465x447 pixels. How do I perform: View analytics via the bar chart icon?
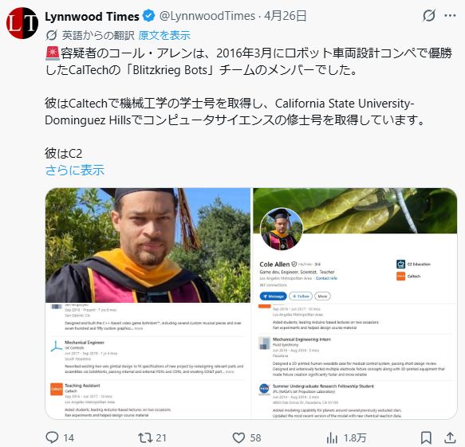point(332,437)
